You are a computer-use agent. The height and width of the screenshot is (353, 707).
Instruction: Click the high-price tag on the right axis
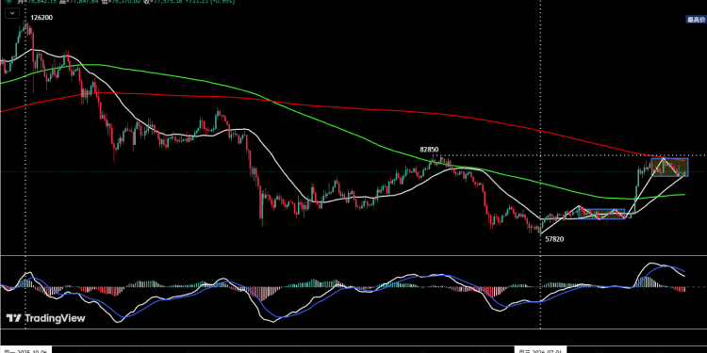[696, 20]
